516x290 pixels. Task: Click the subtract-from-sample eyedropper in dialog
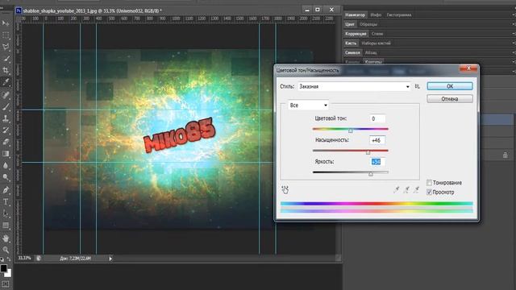point(417,189)
